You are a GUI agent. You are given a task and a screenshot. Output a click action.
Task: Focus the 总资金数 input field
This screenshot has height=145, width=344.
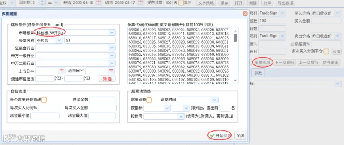click(x=102, y=100)
